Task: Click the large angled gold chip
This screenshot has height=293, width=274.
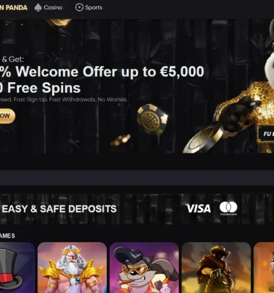Action: pyautogui.click(x=203, y=139)
